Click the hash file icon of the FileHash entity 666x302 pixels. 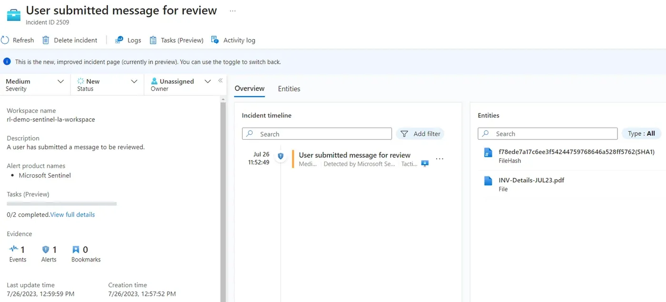point(488,152)
